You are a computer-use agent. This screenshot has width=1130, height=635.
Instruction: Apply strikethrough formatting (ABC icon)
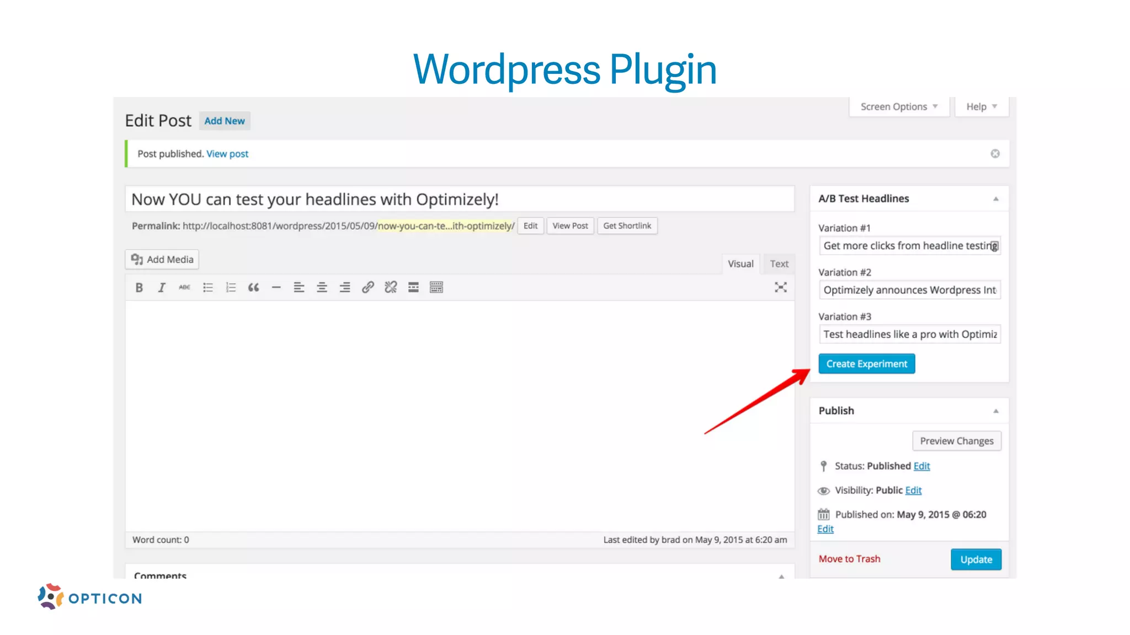point(184,287)
